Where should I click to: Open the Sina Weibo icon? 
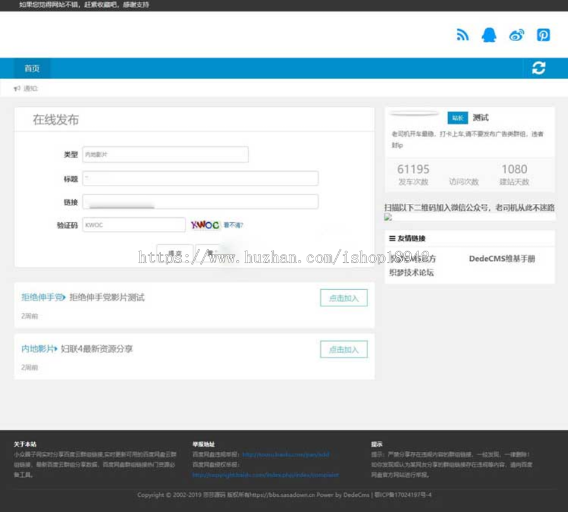point(516,35)
